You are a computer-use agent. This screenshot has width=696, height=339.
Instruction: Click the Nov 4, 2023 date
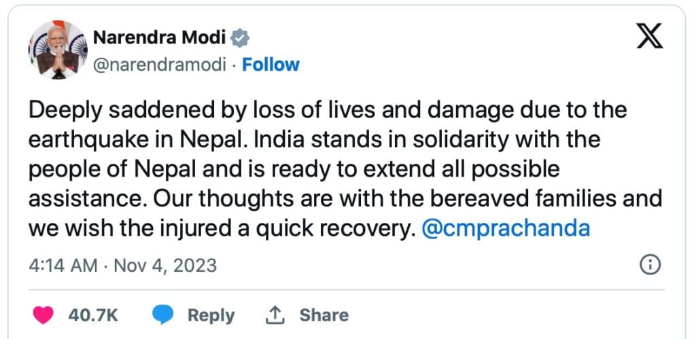tap(164, 264)
